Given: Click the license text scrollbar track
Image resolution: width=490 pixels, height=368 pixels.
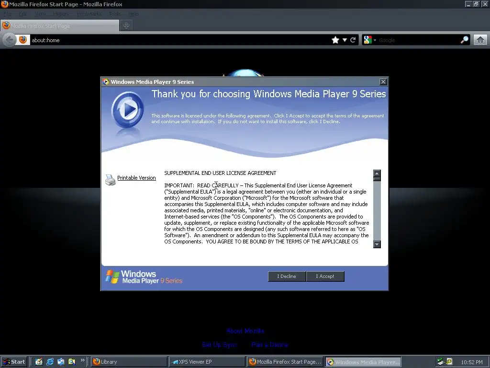Looking at the screenshot, I should point(377,211).
